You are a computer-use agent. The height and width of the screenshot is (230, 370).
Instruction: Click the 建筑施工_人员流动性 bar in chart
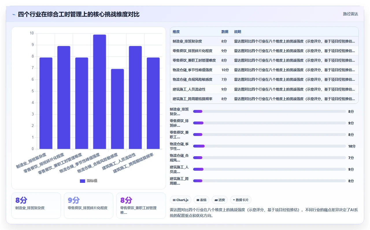click(x=135, y=97)
